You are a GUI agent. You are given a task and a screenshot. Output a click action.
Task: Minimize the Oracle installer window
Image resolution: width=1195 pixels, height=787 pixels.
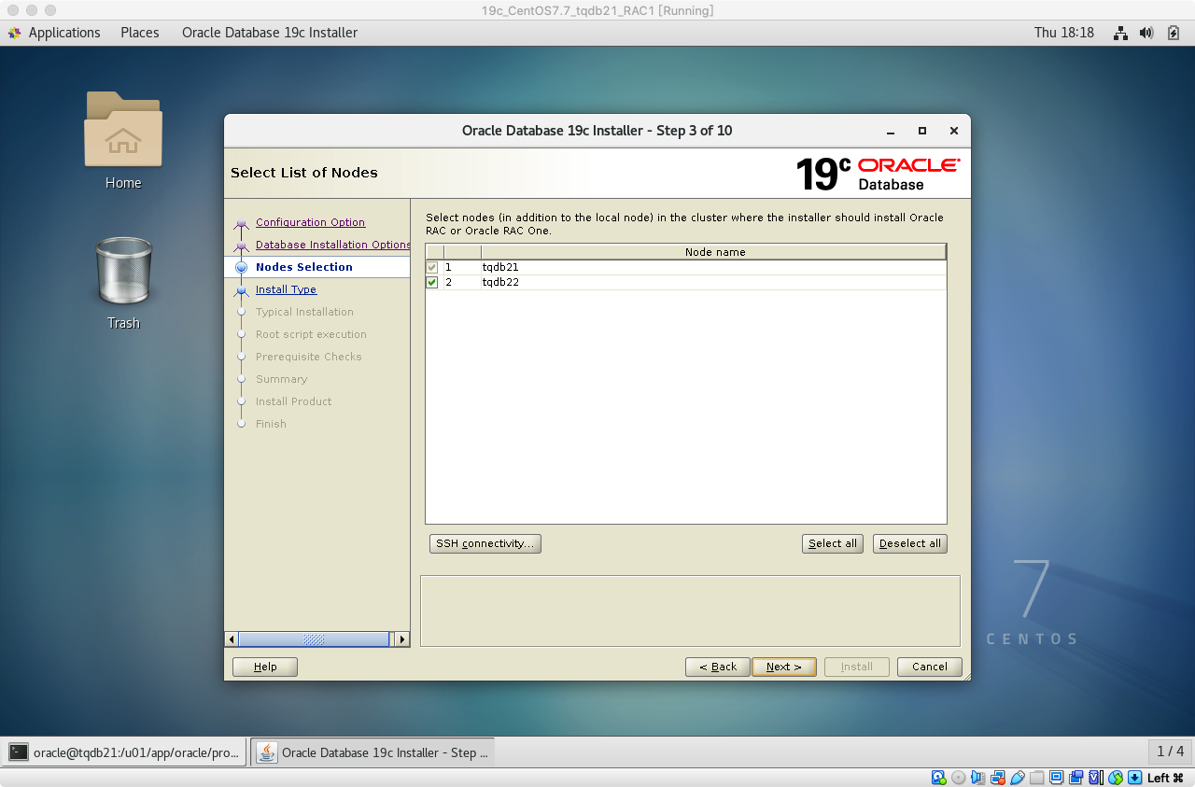click(892, 131)
